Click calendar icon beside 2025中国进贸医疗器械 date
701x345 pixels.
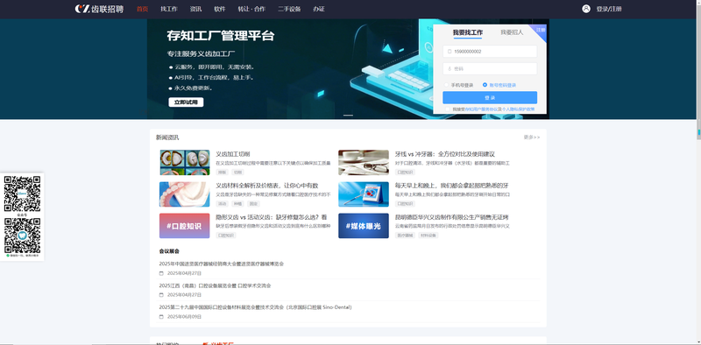(161, 273)
